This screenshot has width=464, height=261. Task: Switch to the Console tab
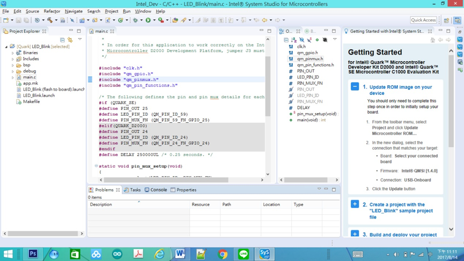click(156, 190)
